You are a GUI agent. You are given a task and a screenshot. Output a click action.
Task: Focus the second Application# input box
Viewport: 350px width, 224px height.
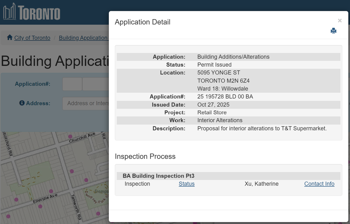pos(96,84)
